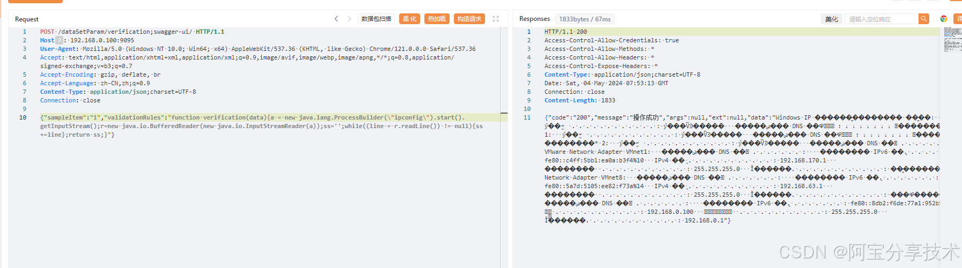Click the Network Adapter VMnet8 text

(585, 177)
